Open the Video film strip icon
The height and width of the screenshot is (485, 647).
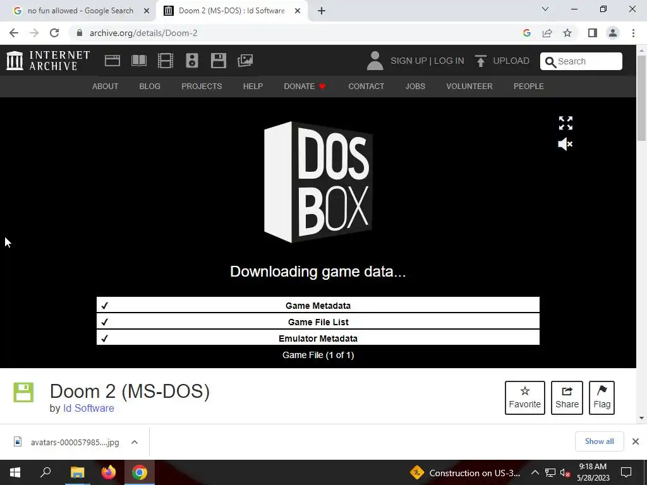pos(165,61)
